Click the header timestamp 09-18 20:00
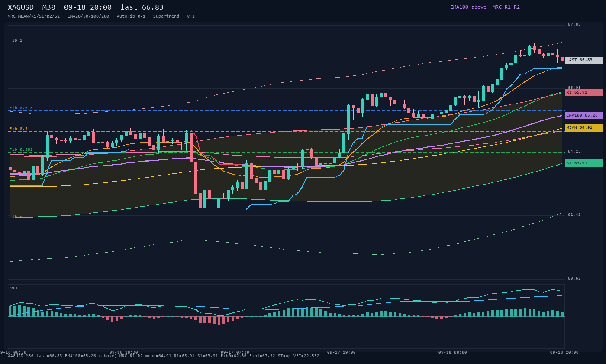 click(88, 7)
